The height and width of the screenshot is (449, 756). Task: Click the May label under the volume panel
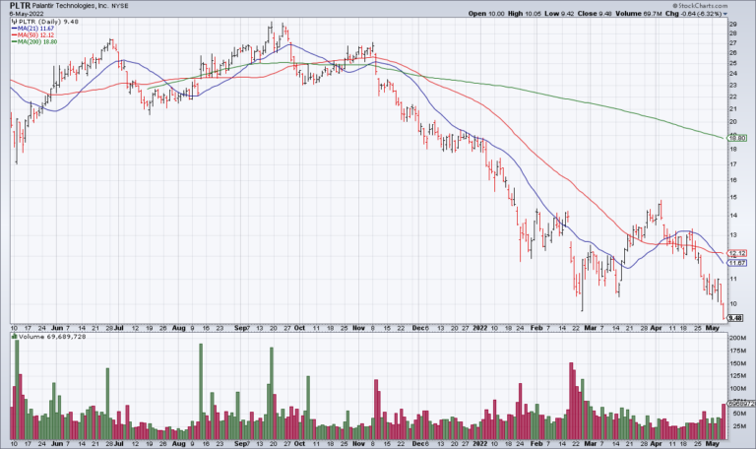(x=713, y=443)
